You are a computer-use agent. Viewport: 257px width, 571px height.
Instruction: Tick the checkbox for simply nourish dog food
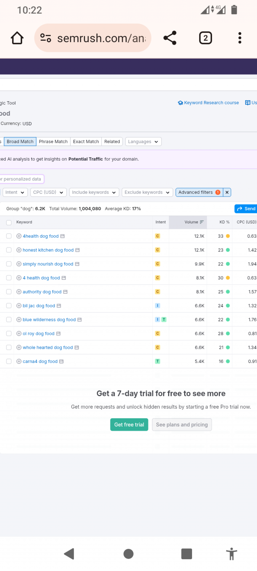tap(9, 264)
